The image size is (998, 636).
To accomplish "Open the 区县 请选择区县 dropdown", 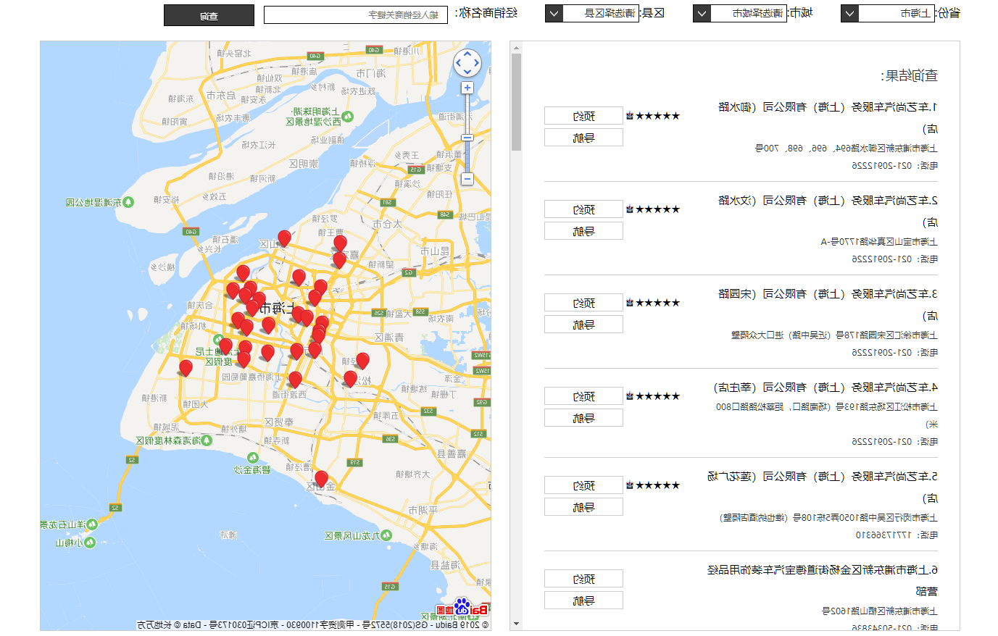I will coord(592,13).
